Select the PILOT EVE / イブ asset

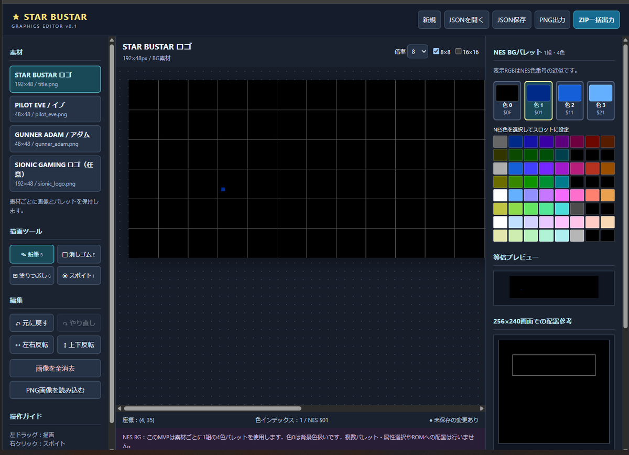point(55,109)
